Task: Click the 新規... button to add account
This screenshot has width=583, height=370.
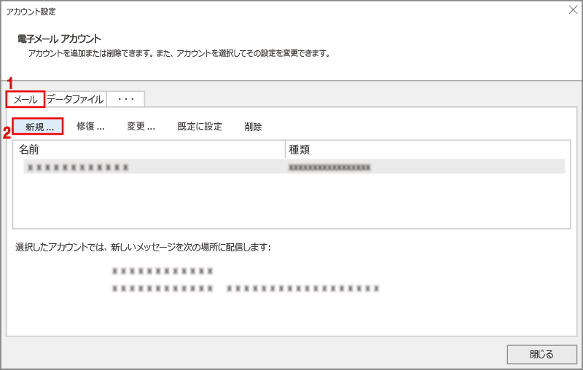Action: click(38, 127)
